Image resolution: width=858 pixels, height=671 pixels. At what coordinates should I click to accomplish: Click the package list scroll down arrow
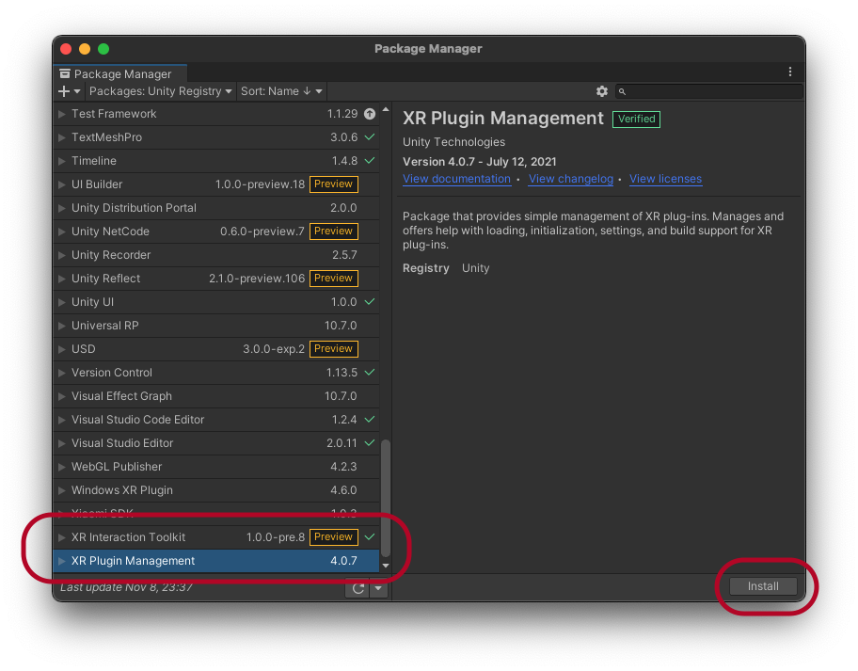tap(386, 566)
